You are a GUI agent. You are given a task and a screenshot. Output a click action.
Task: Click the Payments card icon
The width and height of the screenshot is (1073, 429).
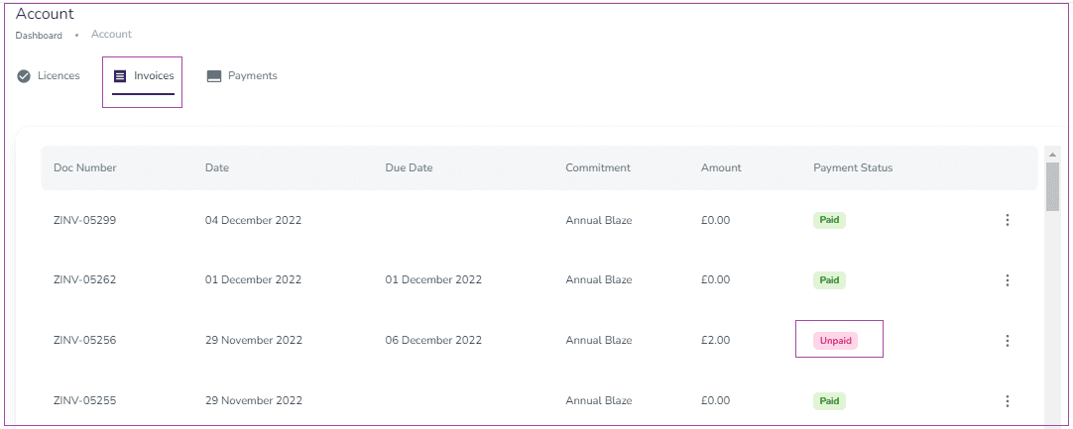(214, 76)
